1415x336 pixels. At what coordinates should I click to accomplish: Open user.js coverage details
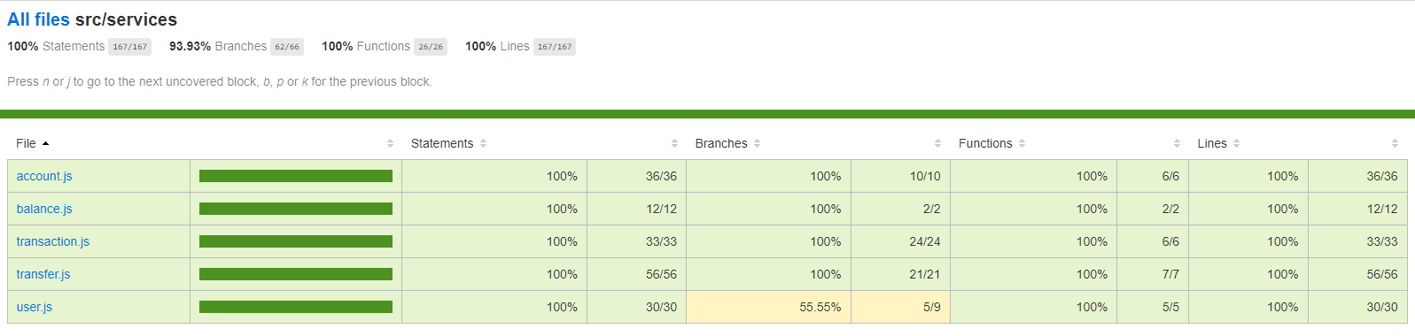(x=35, y=307)
